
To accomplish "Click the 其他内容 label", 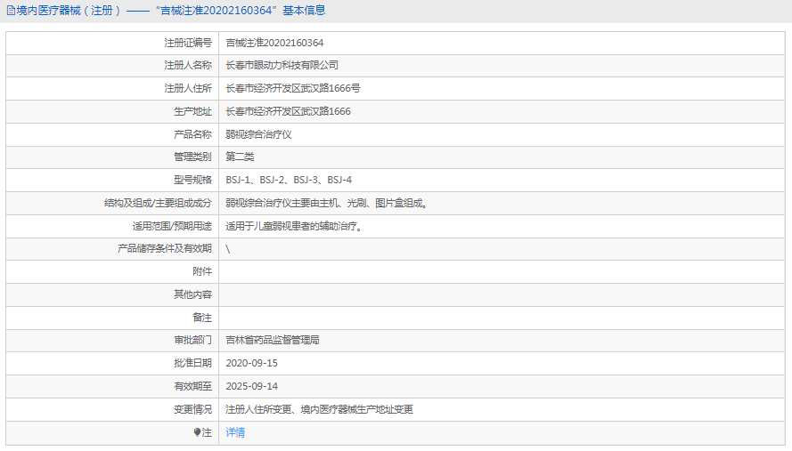I will point(193,294).
